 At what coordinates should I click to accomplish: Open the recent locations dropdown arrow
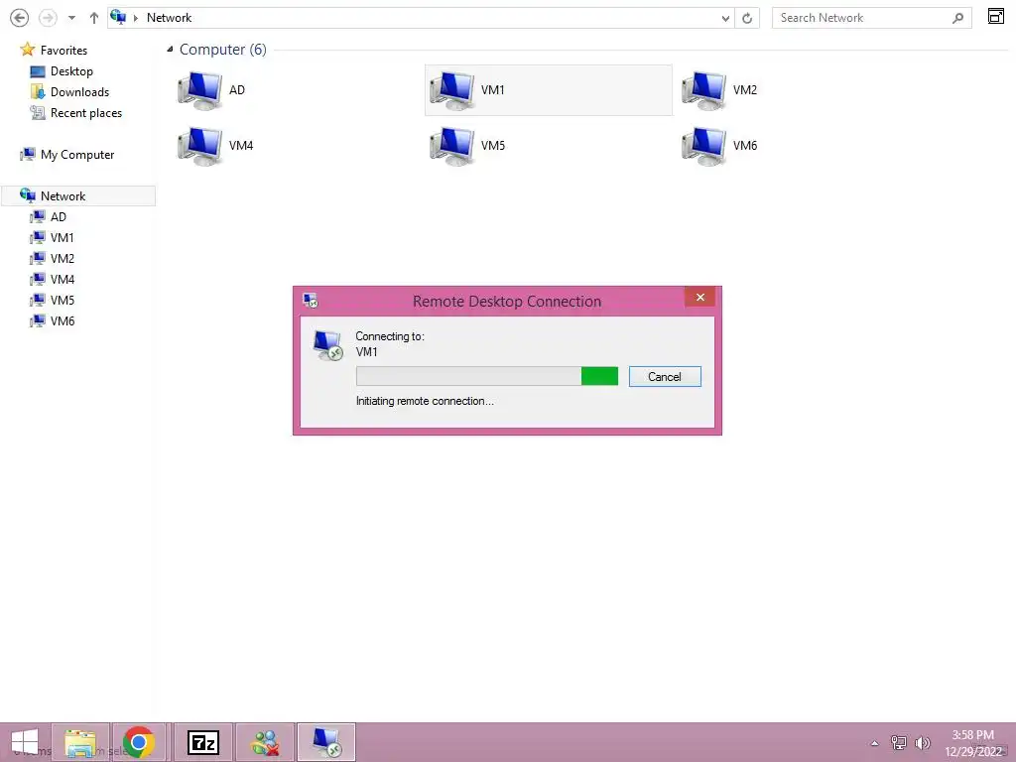click(71, 18)
